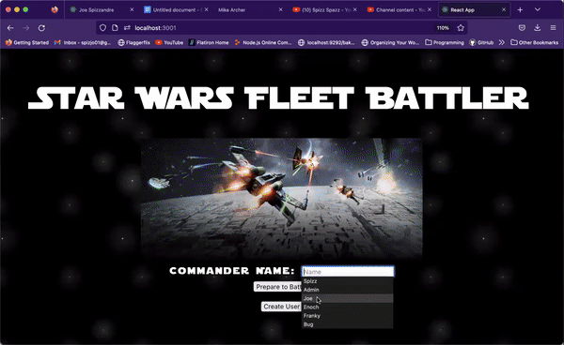Open the GitHub bookmark

(x=481, y=43)
